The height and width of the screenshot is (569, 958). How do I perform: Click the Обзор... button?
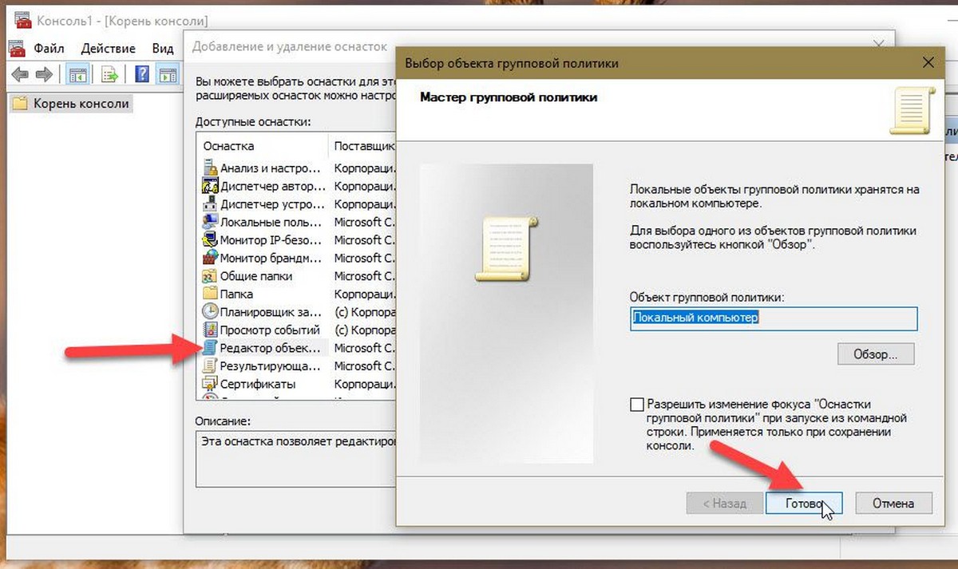[877, 354]
